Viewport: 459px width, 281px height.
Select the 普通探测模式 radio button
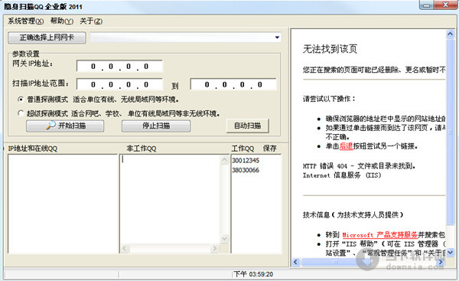point(21,100)
